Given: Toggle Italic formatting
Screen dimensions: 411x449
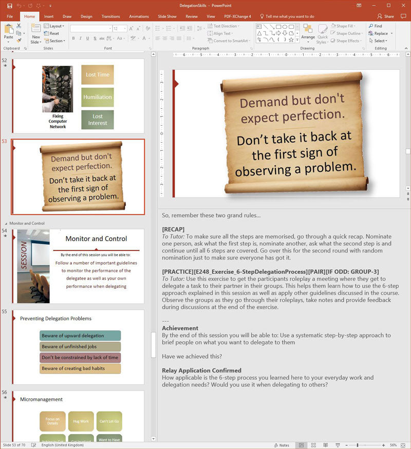Looking at the screenshot, I should pyautogui.click(x=81, y=38).
